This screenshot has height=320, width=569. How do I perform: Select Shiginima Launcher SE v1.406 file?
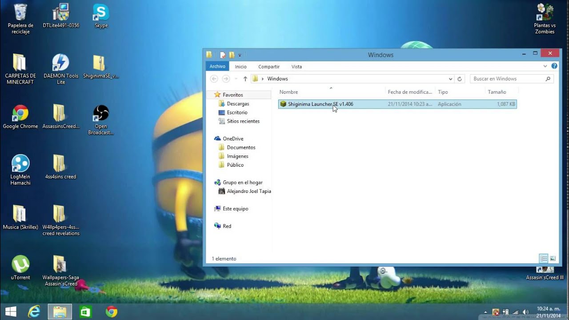point(397,104)
